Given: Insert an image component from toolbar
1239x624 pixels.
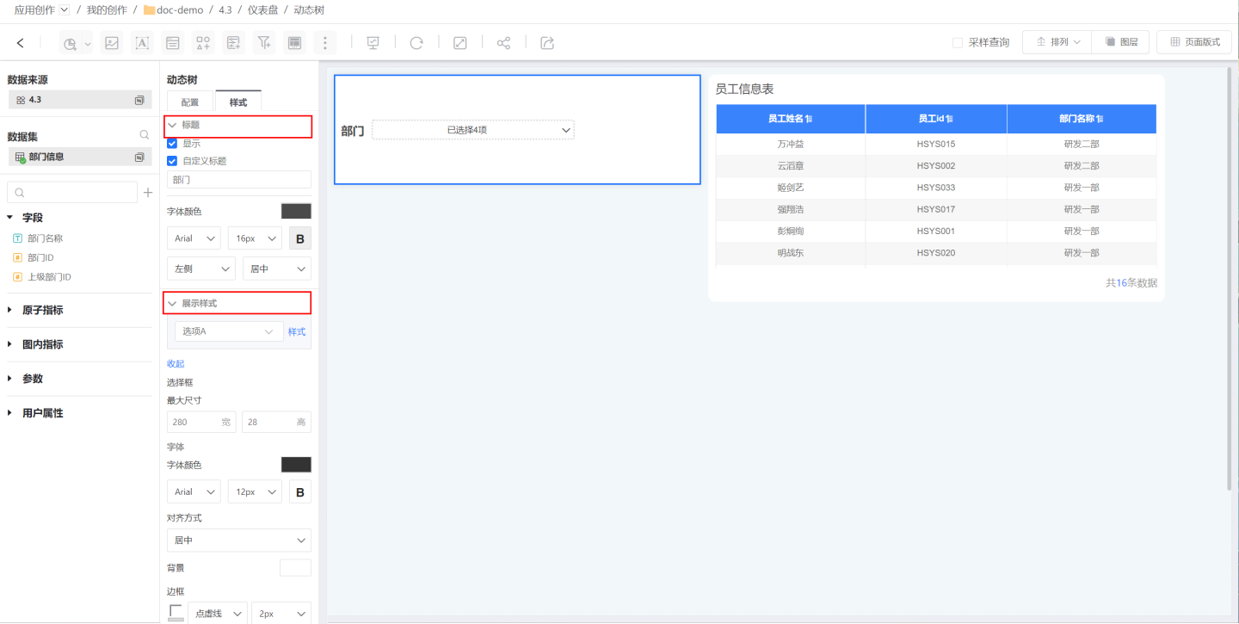Looking at the screenshot, I should [111, 43].
